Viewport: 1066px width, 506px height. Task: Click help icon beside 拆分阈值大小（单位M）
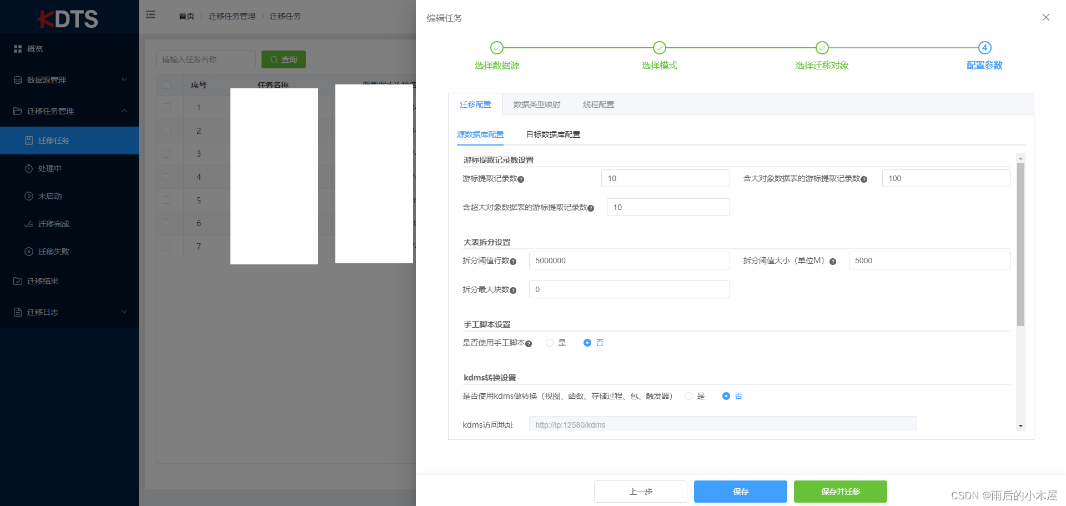coord(833,262)
